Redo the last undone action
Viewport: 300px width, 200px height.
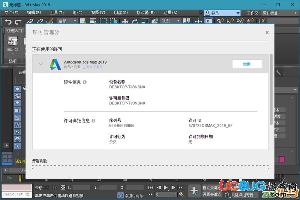[18, 21]
